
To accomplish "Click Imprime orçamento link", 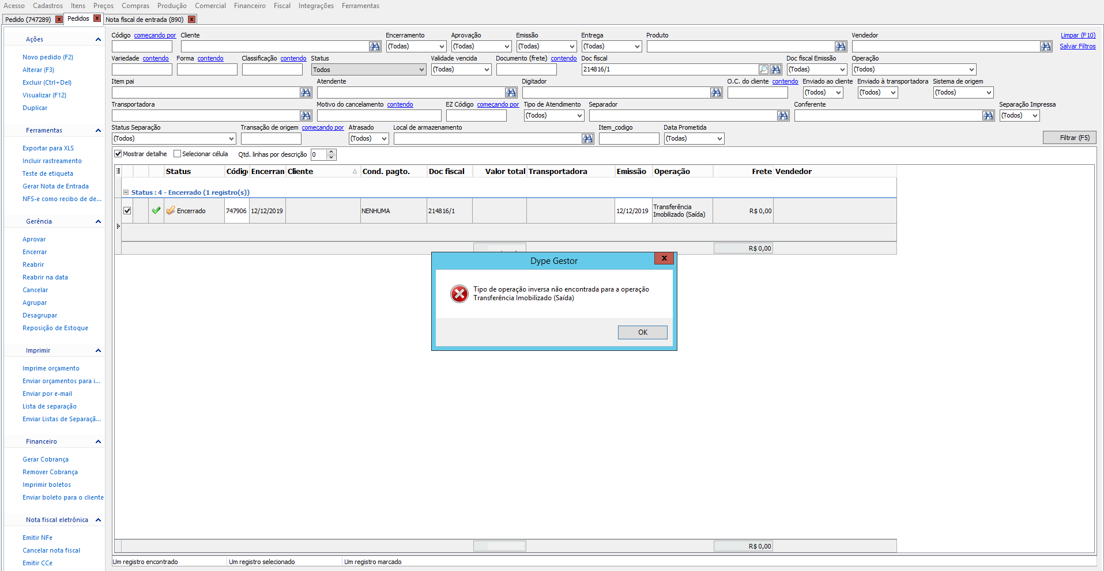I will click(x=51, y=368).
